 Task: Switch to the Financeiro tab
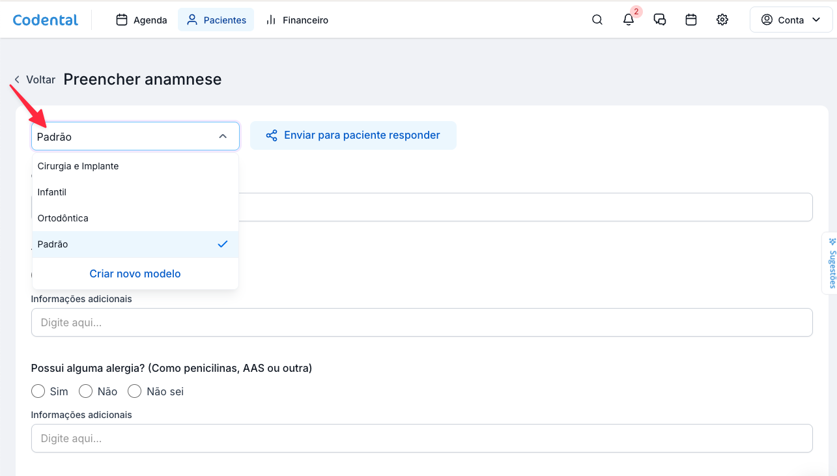coord(297,20)
